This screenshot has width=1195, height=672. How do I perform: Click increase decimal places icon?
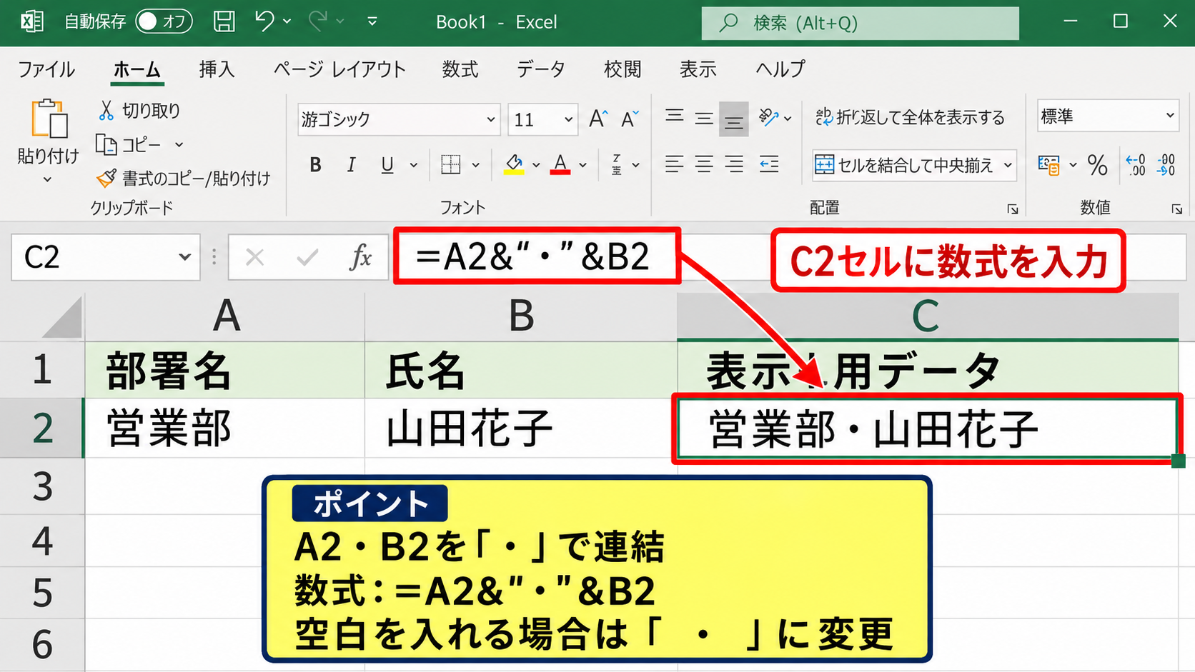(x=1135, y=165)
